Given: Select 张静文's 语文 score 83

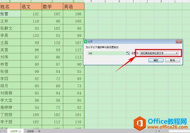Looking at the screenshot, I should (31, 28).
